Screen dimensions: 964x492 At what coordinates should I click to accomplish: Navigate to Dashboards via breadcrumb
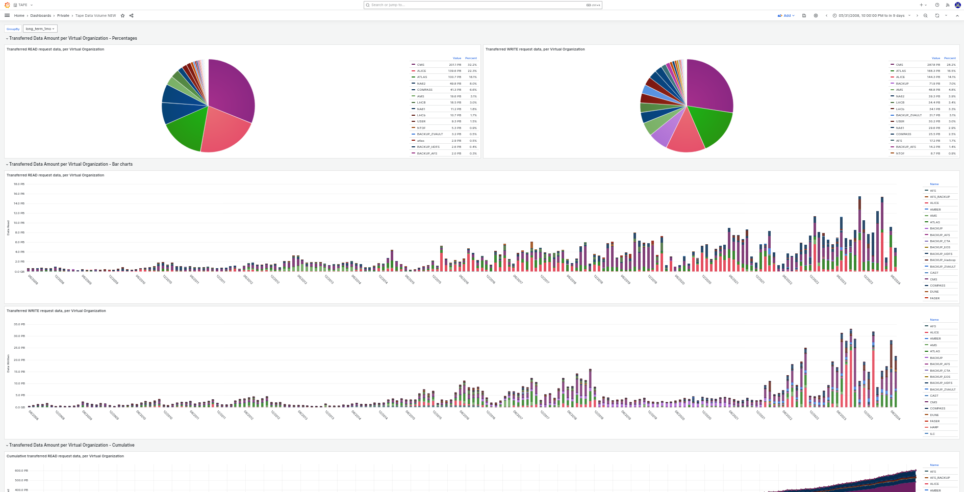click(x=40, y=16)
